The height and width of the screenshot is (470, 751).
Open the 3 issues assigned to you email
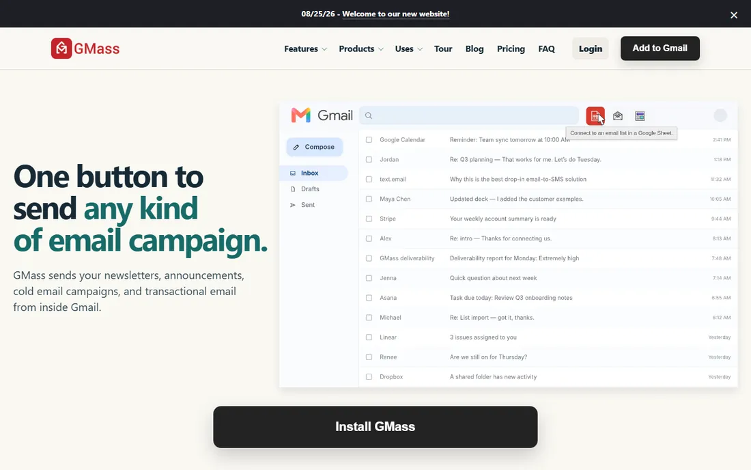tap(483, 337)
